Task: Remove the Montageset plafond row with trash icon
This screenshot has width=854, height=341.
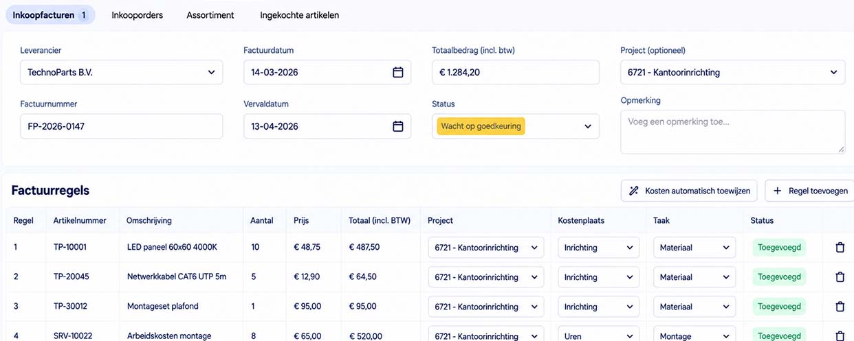Action: (840, 306)
